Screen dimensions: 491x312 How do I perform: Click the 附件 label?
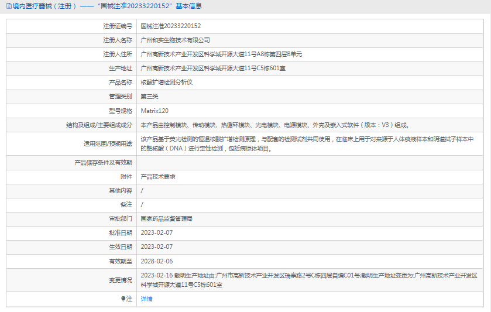click(126, 177)
